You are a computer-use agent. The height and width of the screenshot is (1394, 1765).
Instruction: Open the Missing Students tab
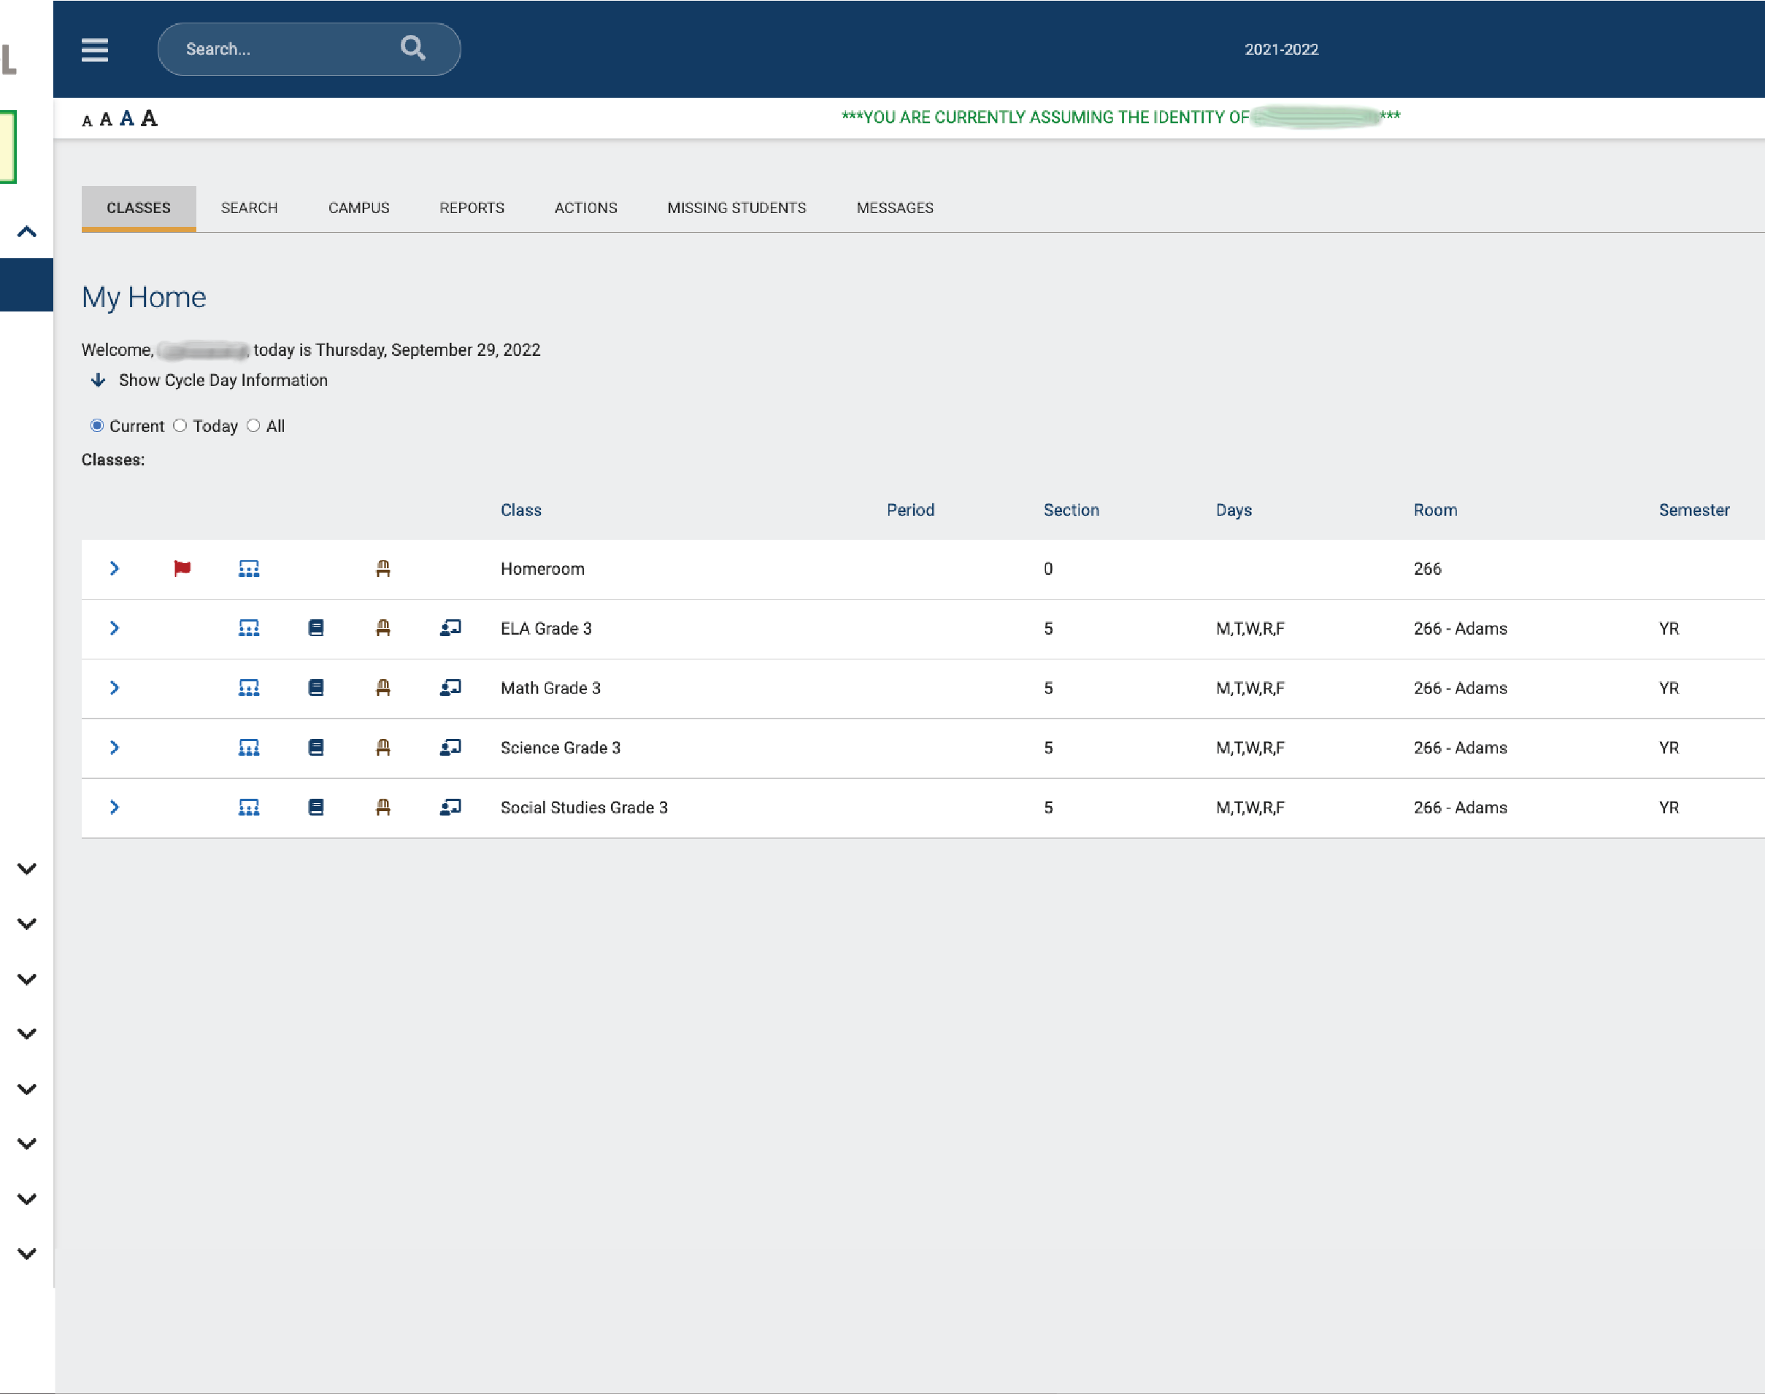click(736, 207)
